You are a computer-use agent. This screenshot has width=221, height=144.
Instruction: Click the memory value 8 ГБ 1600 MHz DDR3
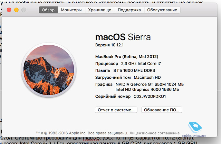134,70
